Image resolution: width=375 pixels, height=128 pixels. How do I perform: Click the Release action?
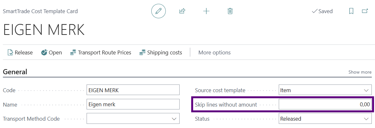pos(20,52)
